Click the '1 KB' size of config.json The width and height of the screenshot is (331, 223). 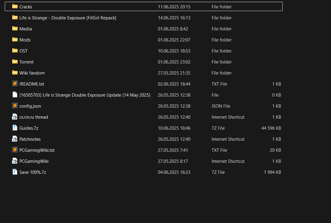pyautogui.click(x=277, y=106)
